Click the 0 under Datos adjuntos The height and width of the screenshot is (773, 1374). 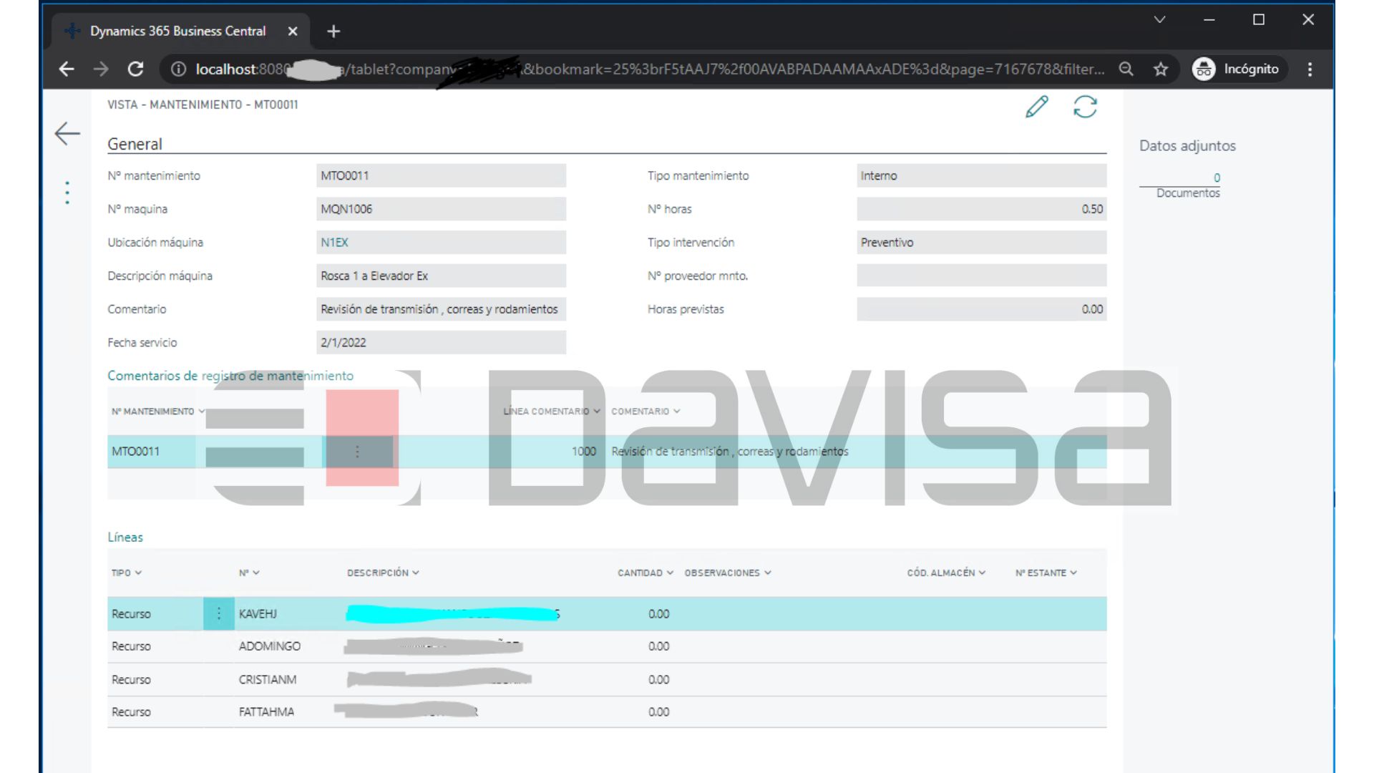click(1215, 176)
